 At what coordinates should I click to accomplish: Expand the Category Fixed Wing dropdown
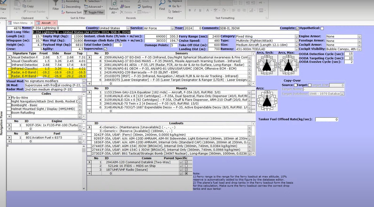coord(297,36)
